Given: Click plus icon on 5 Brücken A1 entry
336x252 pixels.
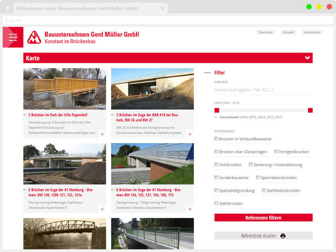Looking at the screenshot, I should point(102,209).
